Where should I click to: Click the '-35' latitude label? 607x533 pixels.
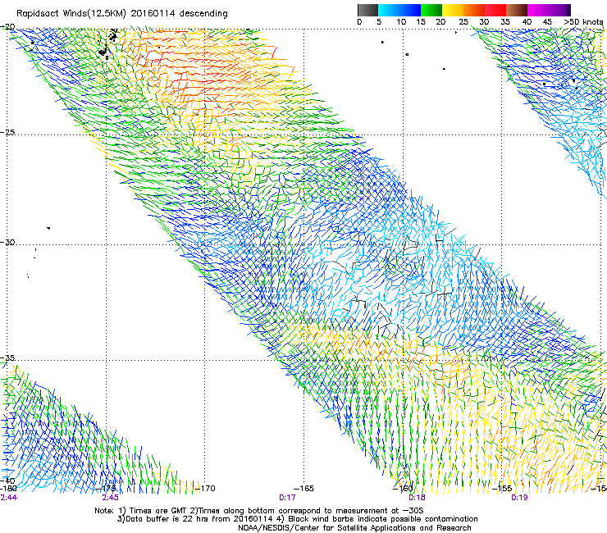7,358
